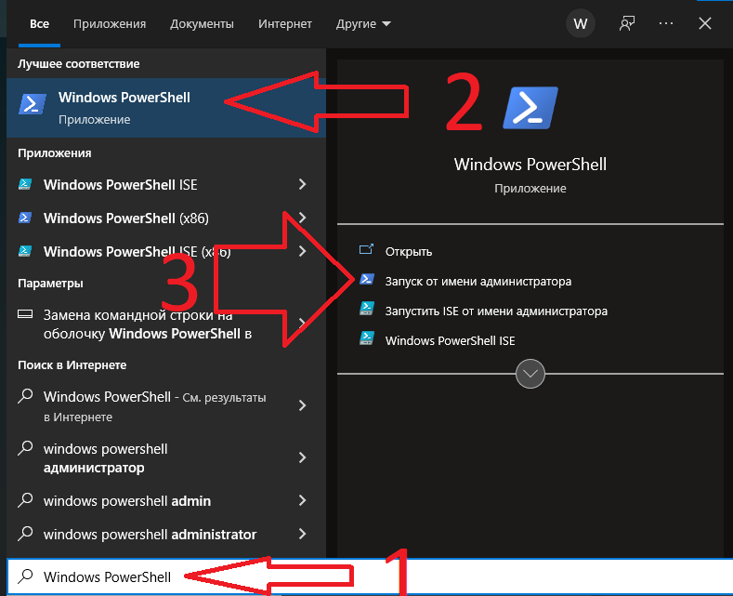Expand chevron for 'windows powershell administrator'
The width and height of the screenshot is (733, 596).
point(303,534)
